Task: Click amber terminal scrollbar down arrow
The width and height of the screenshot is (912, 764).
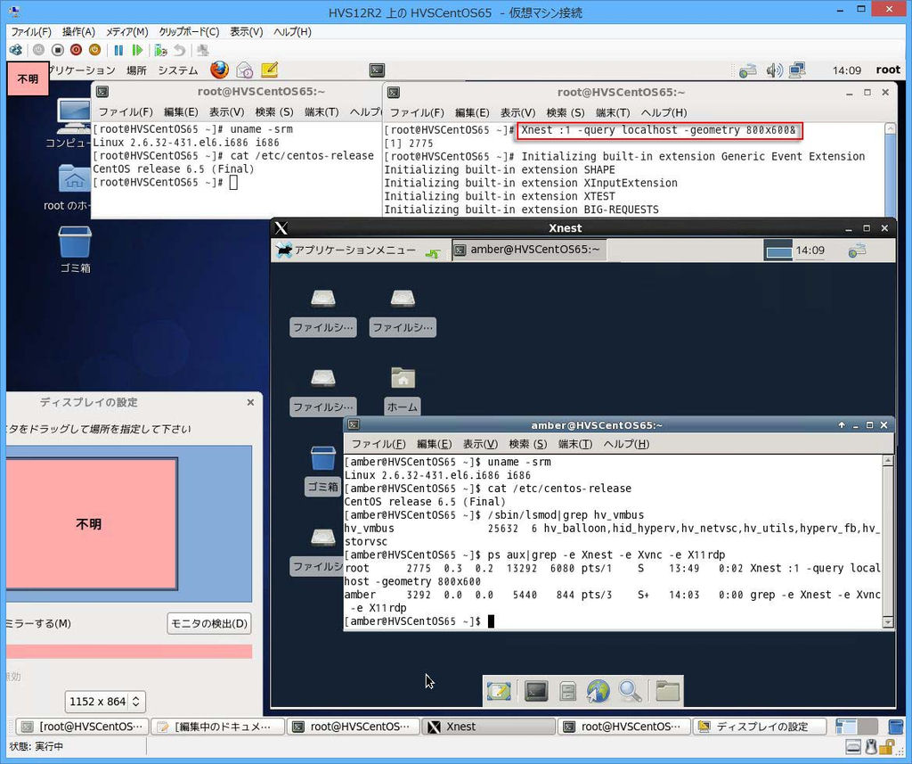Action: point(888,622)
